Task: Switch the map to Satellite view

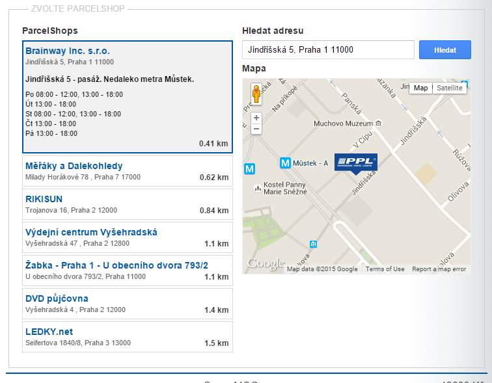Action: pyautogui.click(x=449, y=88)
